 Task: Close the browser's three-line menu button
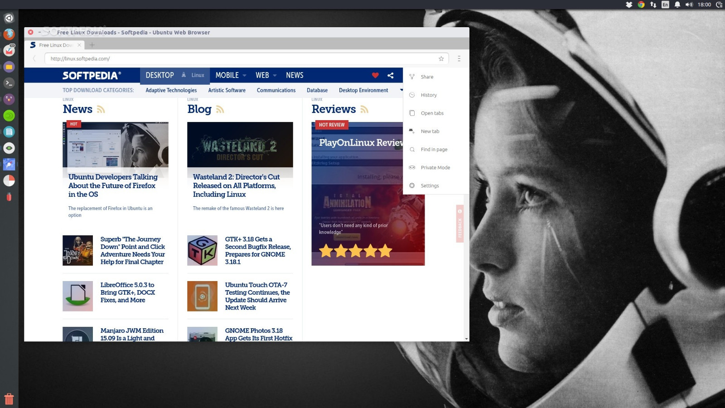459,58
